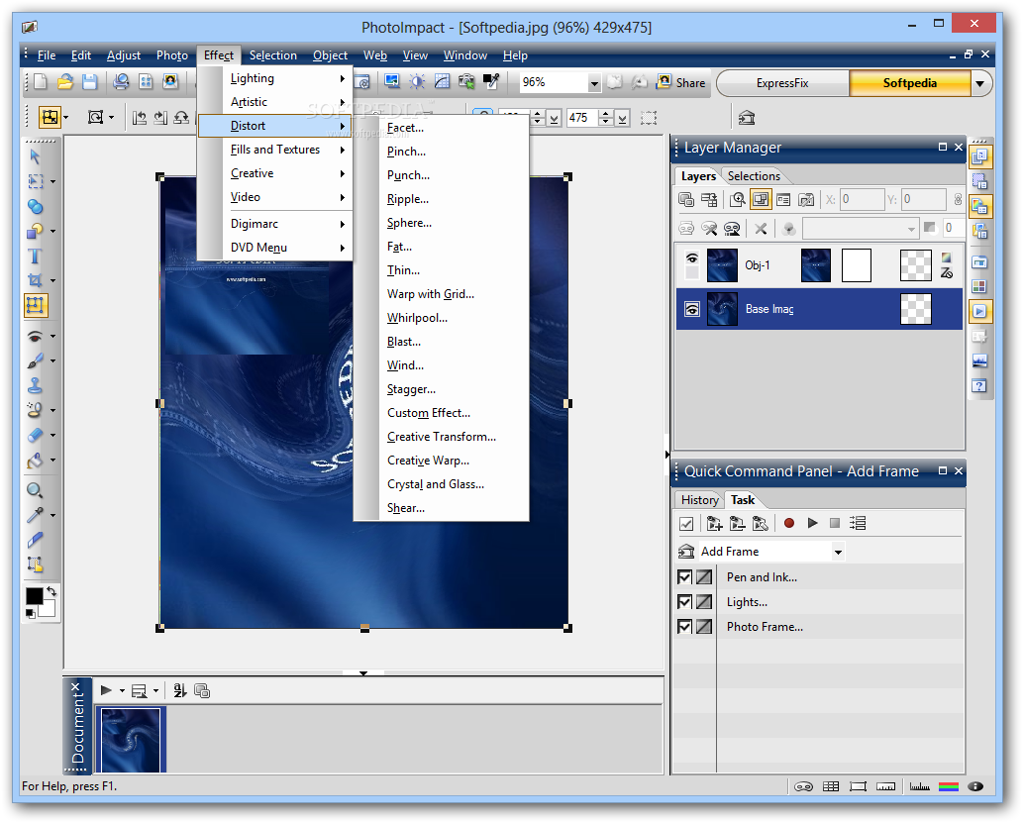This screenshot has width=1023, height=823.
Task: Toggle the dialog box next to Photo Frame
Action: click(x=704, y=627)
